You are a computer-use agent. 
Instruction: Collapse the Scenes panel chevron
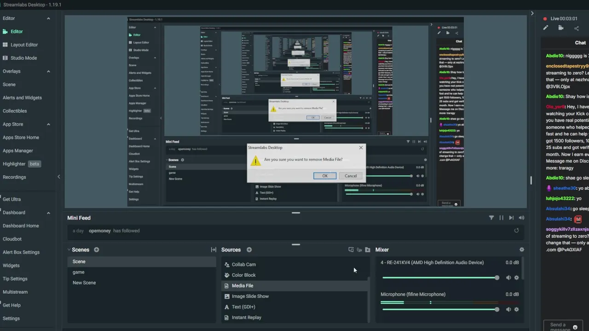click(x=69, y=250)
